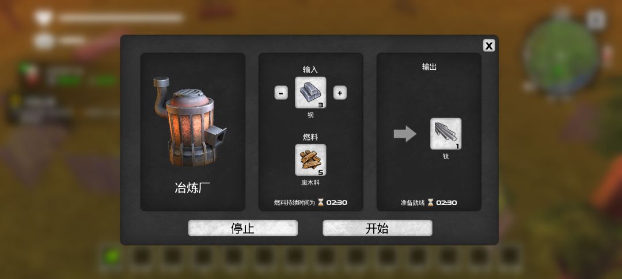Click the square icon above the minimap
The width and height of the screenshot is (622, 279).
pyautogui.click(x=596, y=20)
